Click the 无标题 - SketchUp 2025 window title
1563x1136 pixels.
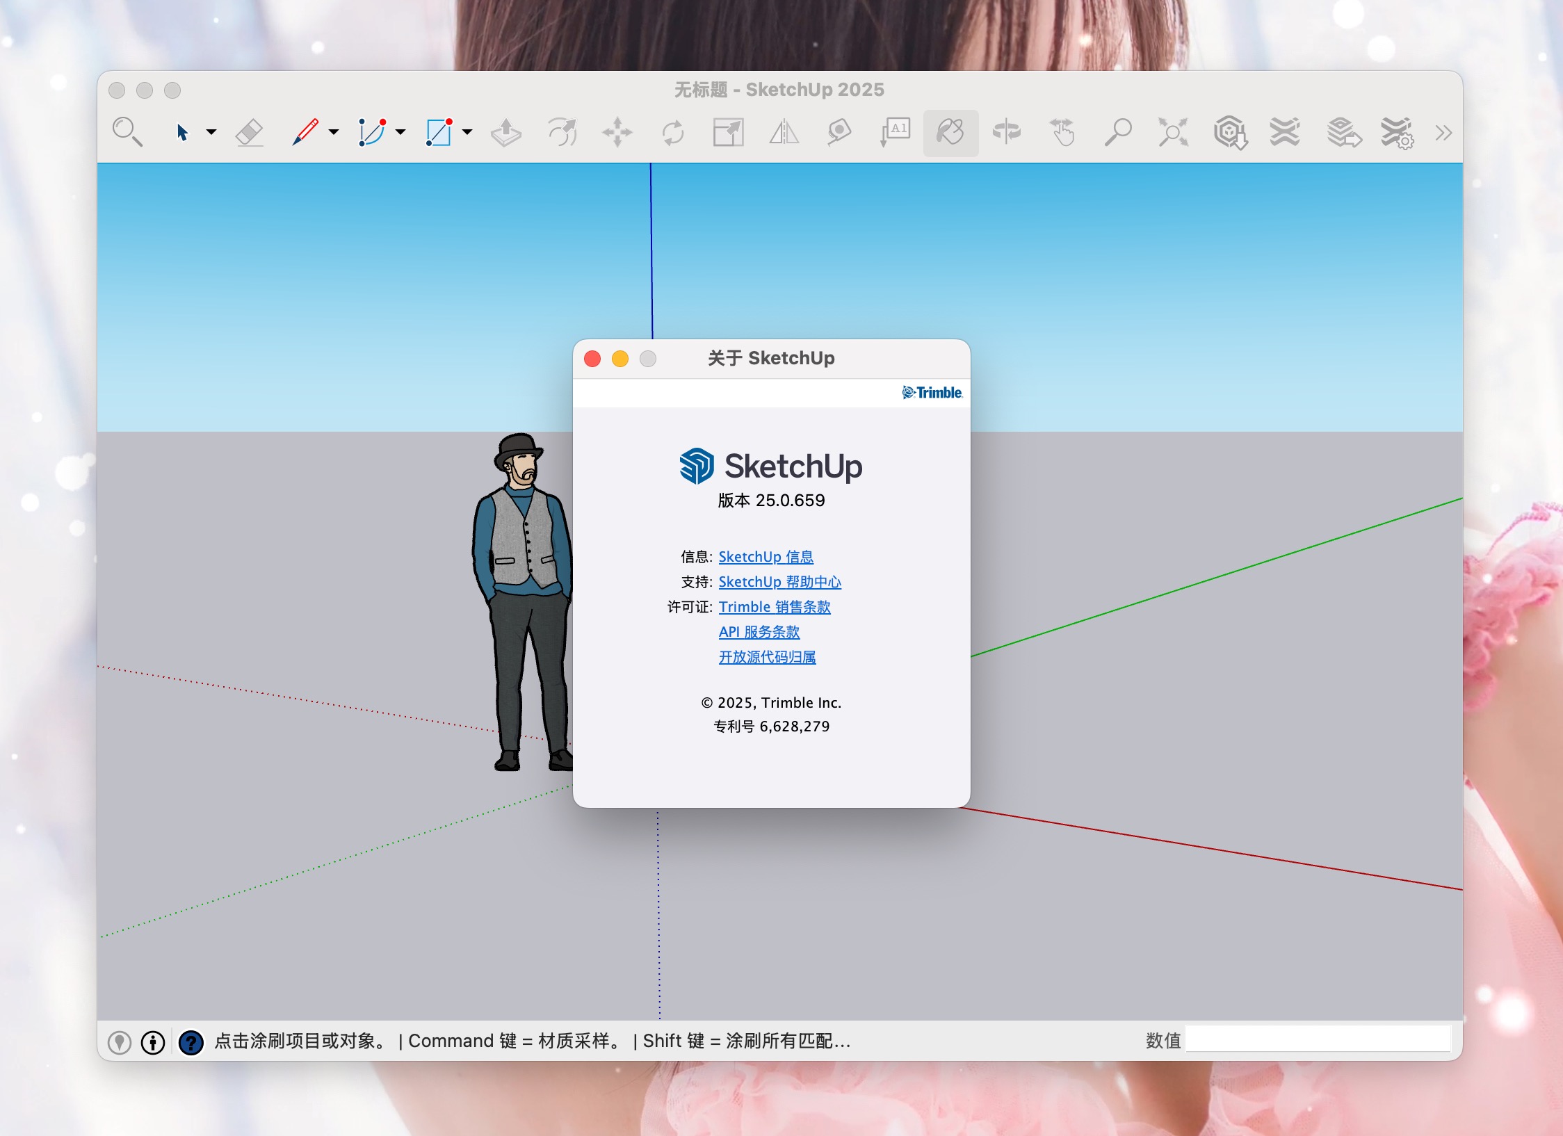pyautogui.click(x=779, y=90)
